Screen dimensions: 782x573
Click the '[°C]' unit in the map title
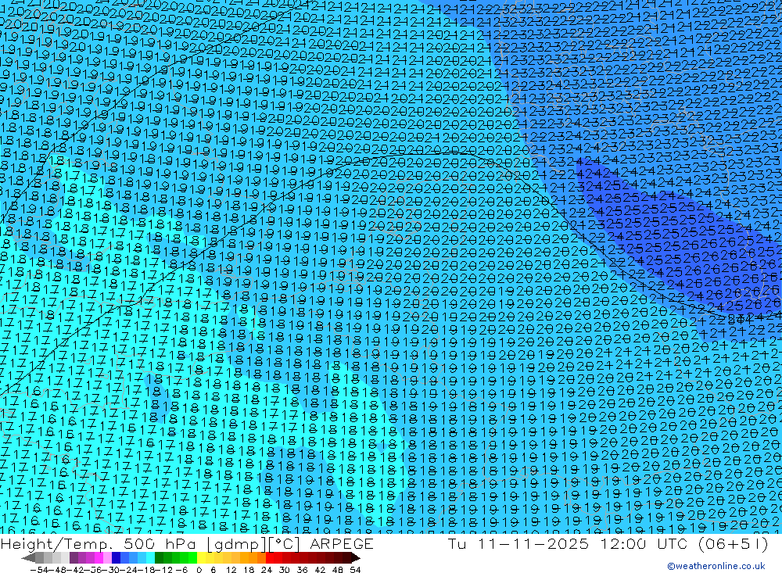tap(285, 544)
